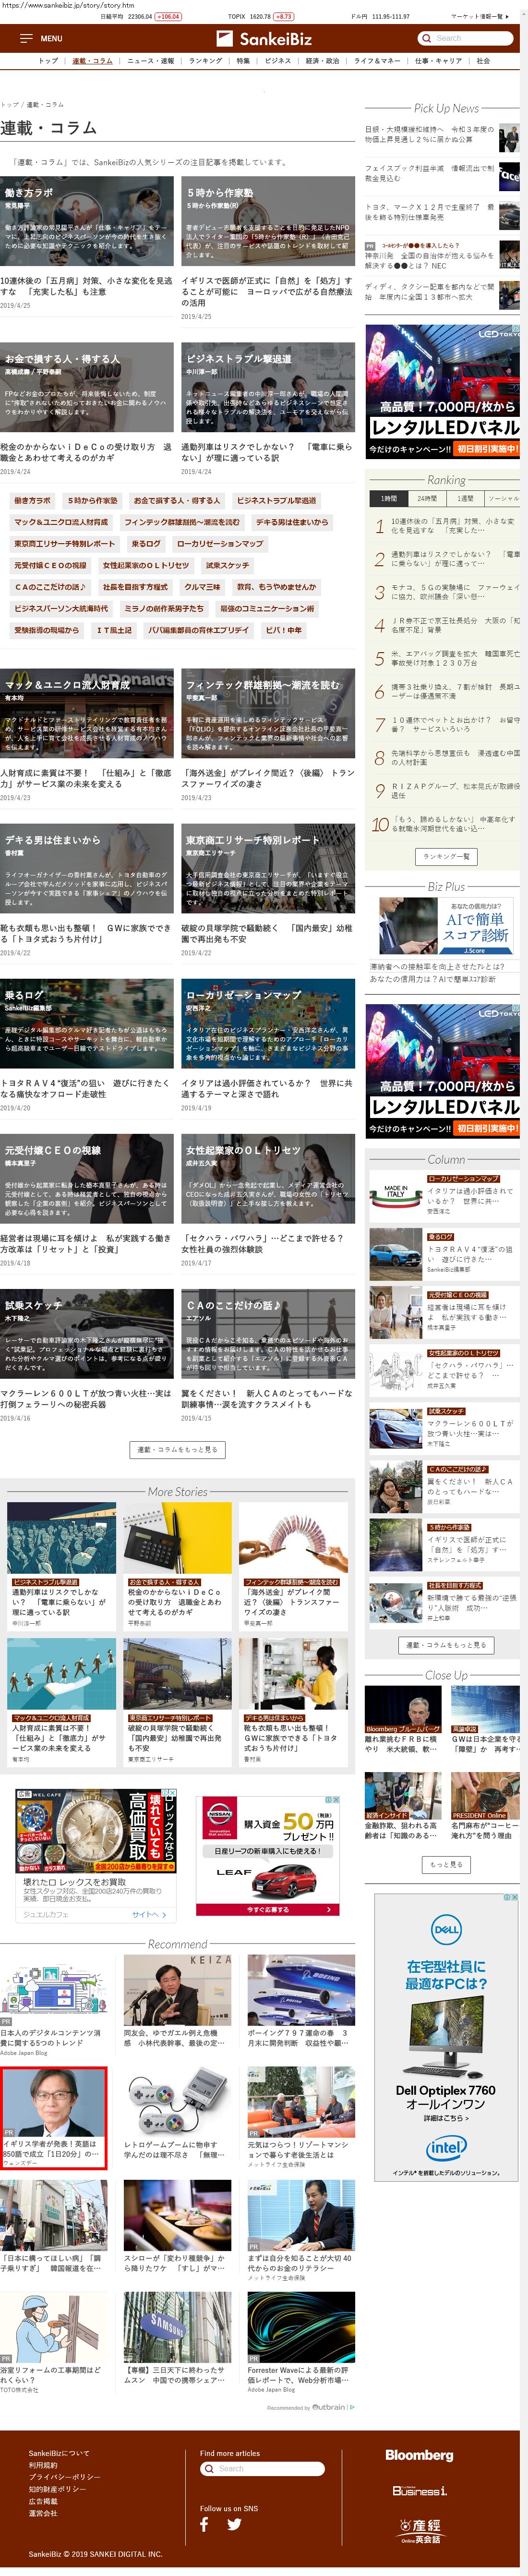Click sidebar 連載・コラムをもっと見る button under Column

(446, 1644)
